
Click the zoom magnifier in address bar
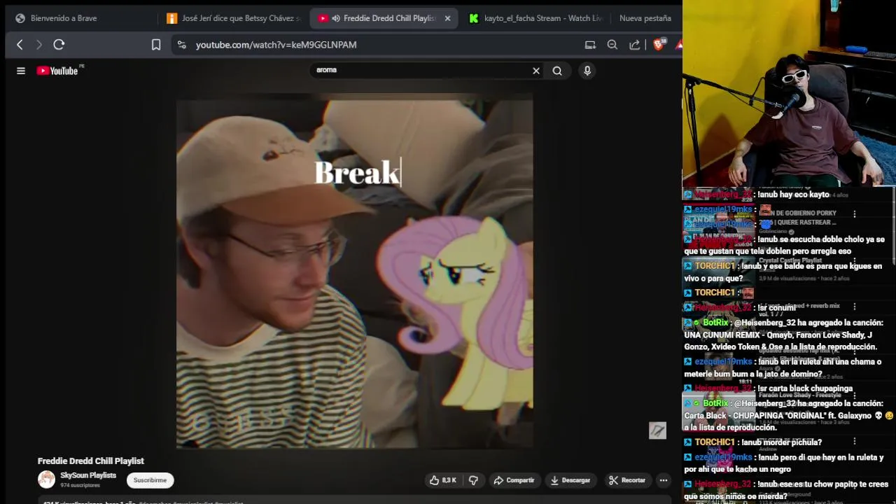point(612,45)
